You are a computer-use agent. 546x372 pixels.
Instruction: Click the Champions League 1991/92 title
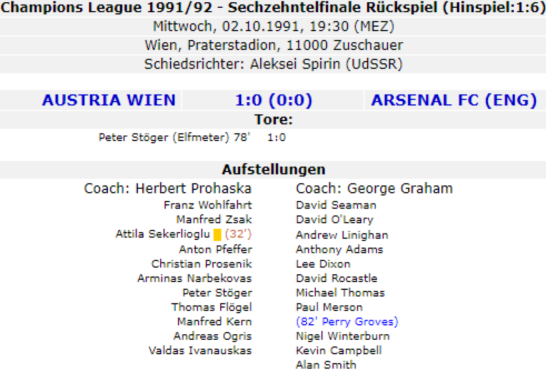coord(273,8)
